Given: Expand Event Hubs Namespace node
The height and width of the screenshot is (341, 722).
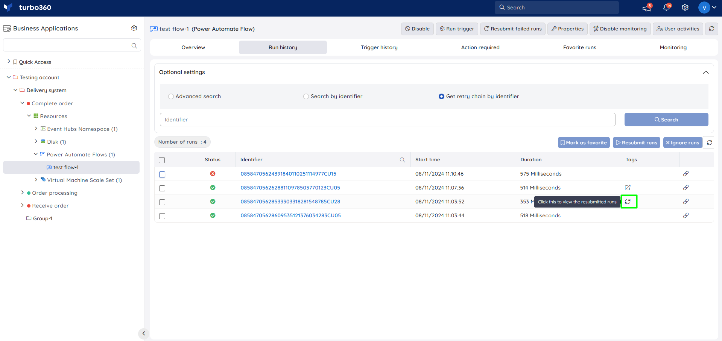Looking at the screenshot, I should pyautogui.click(x=36, y=128).
